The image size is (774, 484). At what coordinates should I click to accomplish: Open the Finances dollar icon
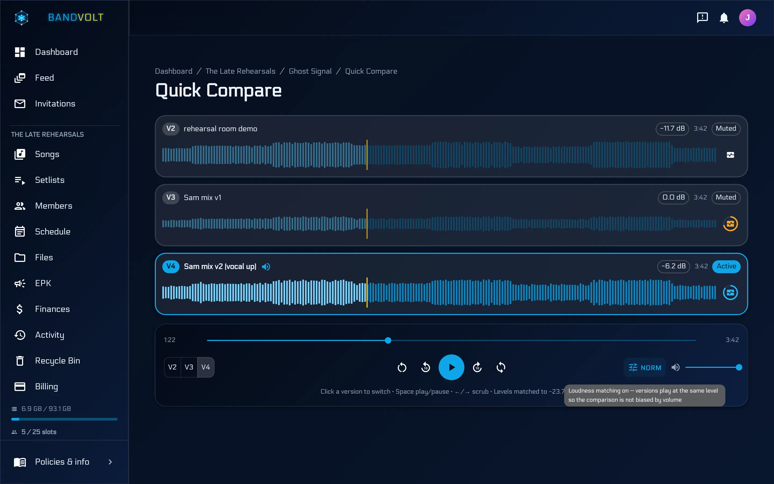pyautogui.click(x=20, y=309)
